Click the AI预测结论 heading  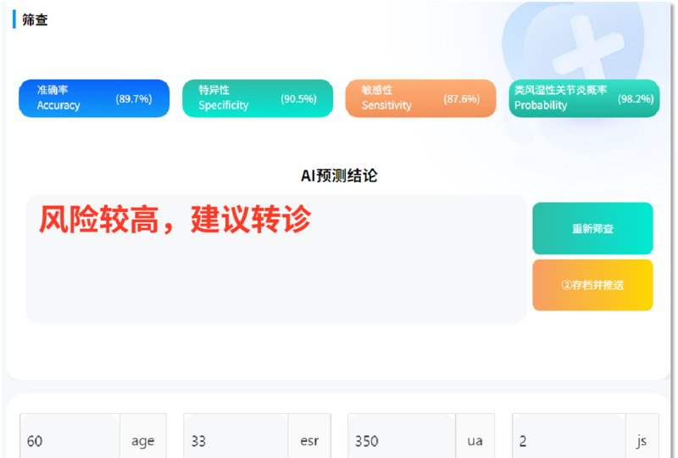point(339,176)
